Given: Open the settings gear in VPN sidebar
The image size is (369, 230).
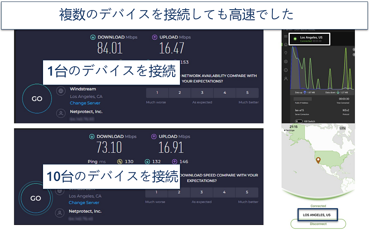Looking at the screenshot, I should (286, 61).
